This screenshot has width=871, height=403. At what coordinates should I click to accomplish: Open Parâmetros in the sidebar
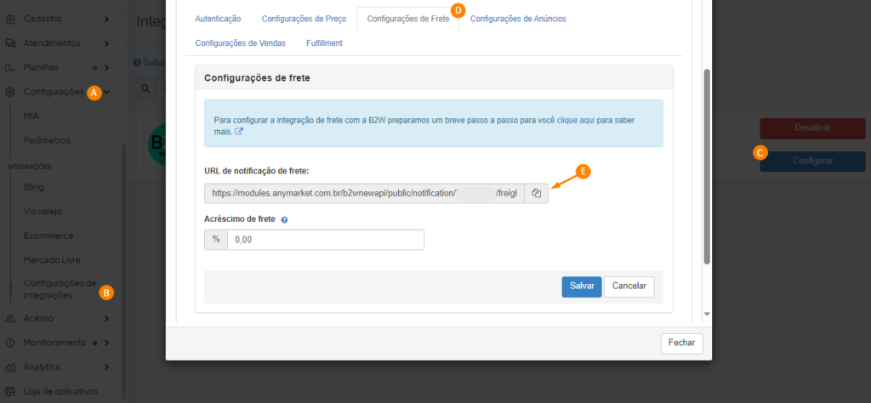pos(48,140)
